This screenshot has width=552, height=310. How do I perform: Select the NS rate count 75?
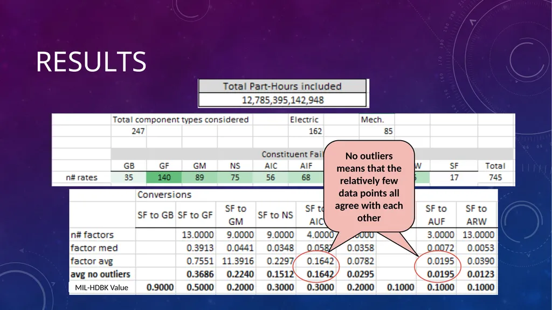tap(235, 177)
